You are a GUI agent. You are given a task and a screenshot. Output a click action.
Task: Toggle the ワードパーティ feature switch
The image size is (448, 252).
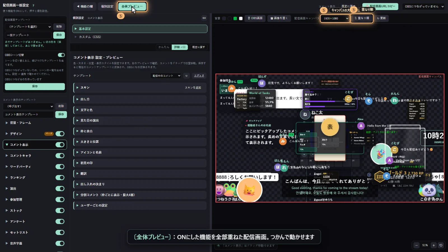[x=60, y=167]
